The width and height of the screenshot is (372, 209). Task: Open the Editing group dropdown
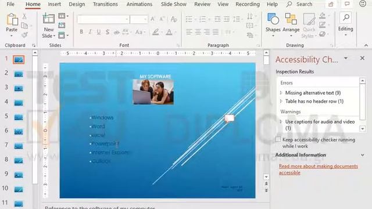point(346,24)
